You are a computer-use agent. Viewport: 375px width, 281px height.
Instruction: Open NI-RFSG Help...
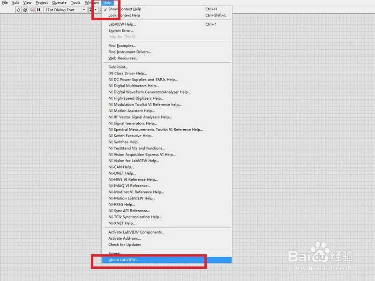coord(167,204)
